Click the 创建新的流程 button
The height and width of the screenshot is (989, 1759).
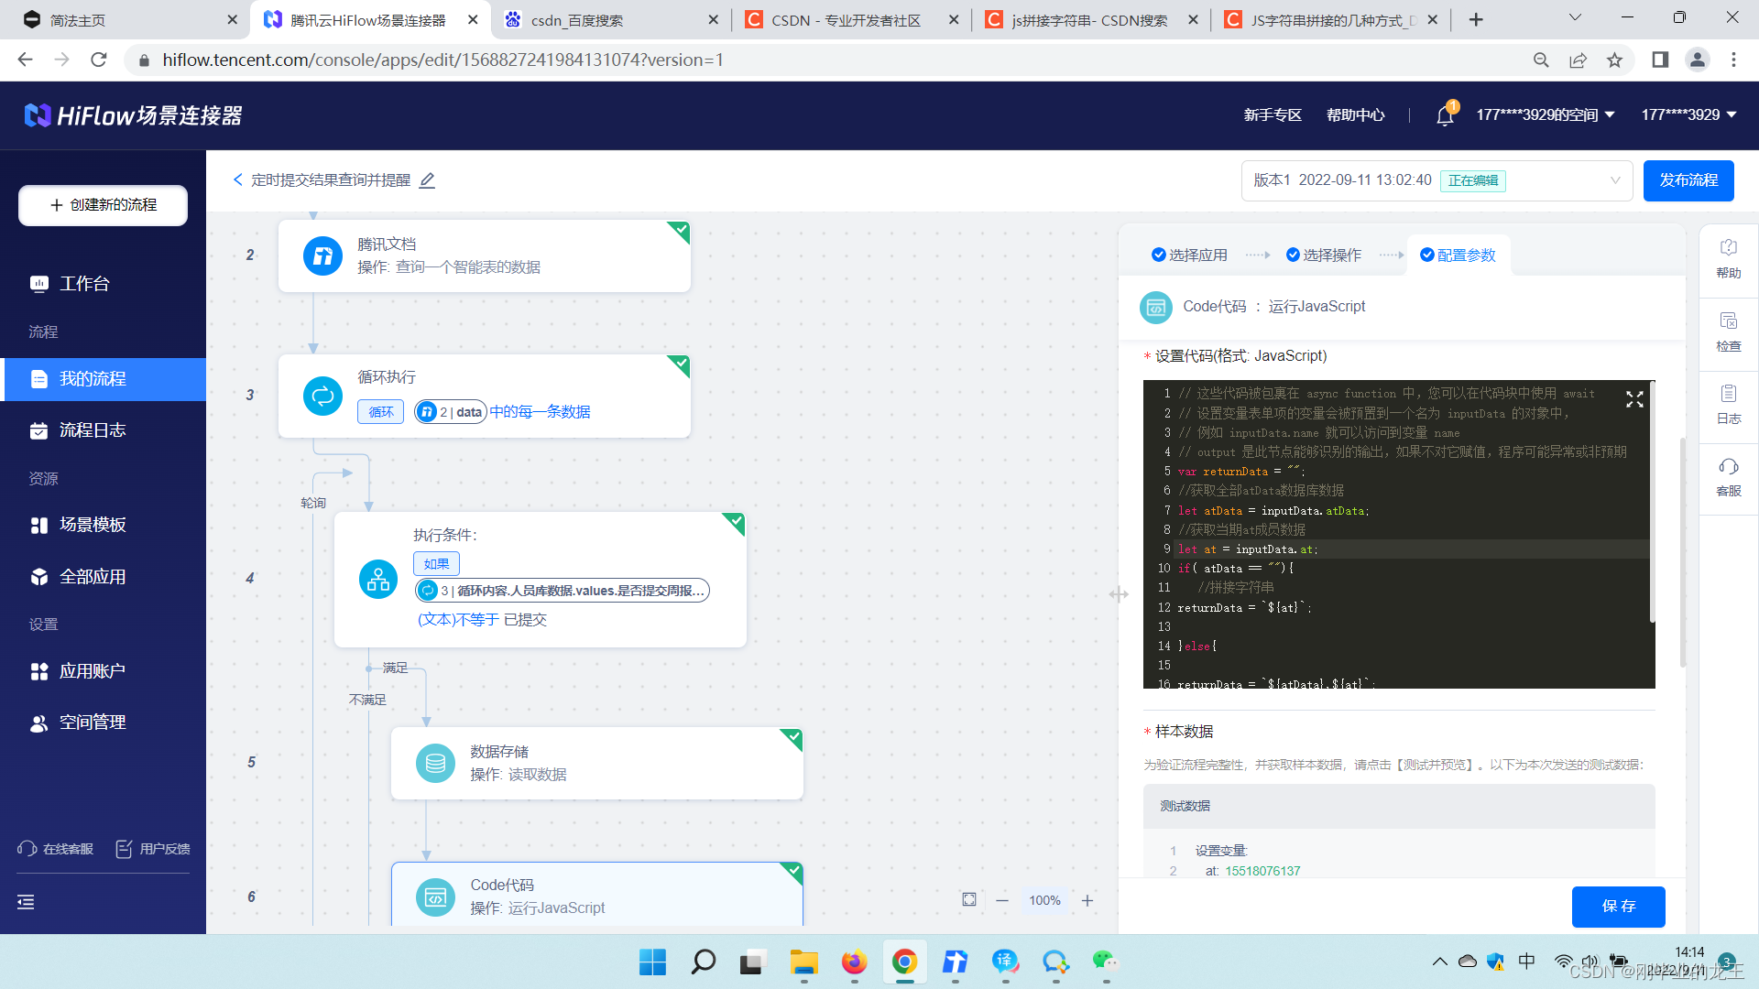(103, 205)
